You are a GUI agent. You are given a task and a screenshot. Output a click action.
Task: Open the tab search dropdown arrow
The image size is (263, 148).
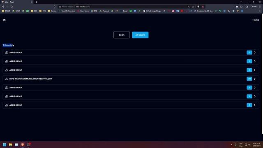tap(241, 2)
